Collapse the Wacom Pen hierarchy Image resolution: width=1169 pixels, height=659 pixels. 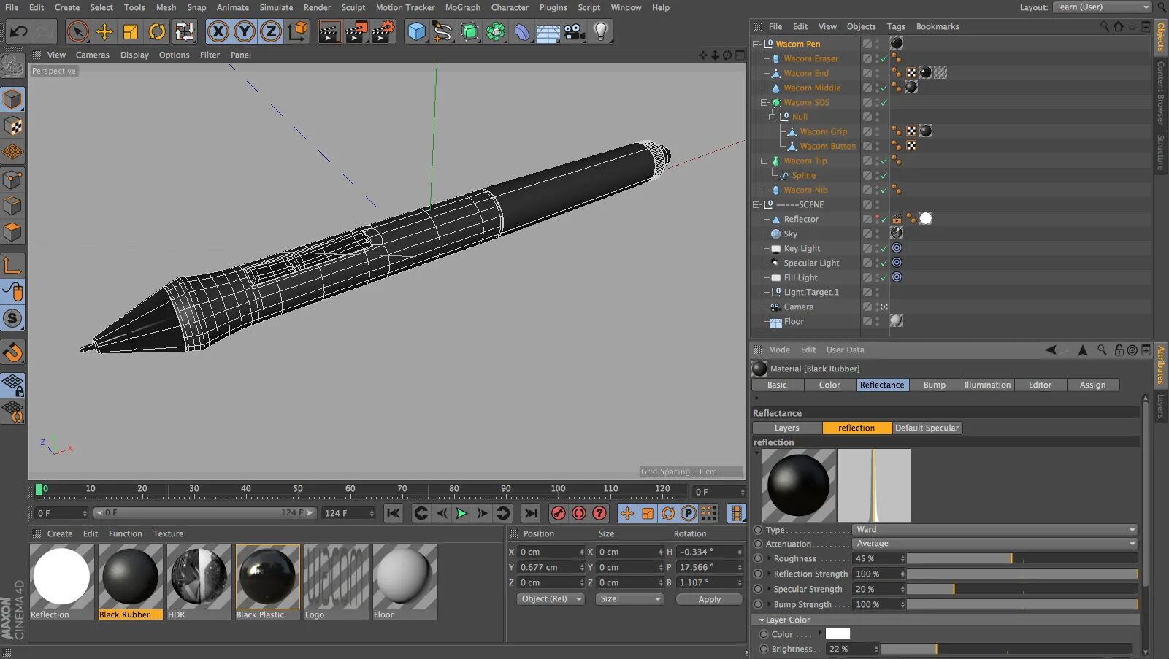(756, 44)
